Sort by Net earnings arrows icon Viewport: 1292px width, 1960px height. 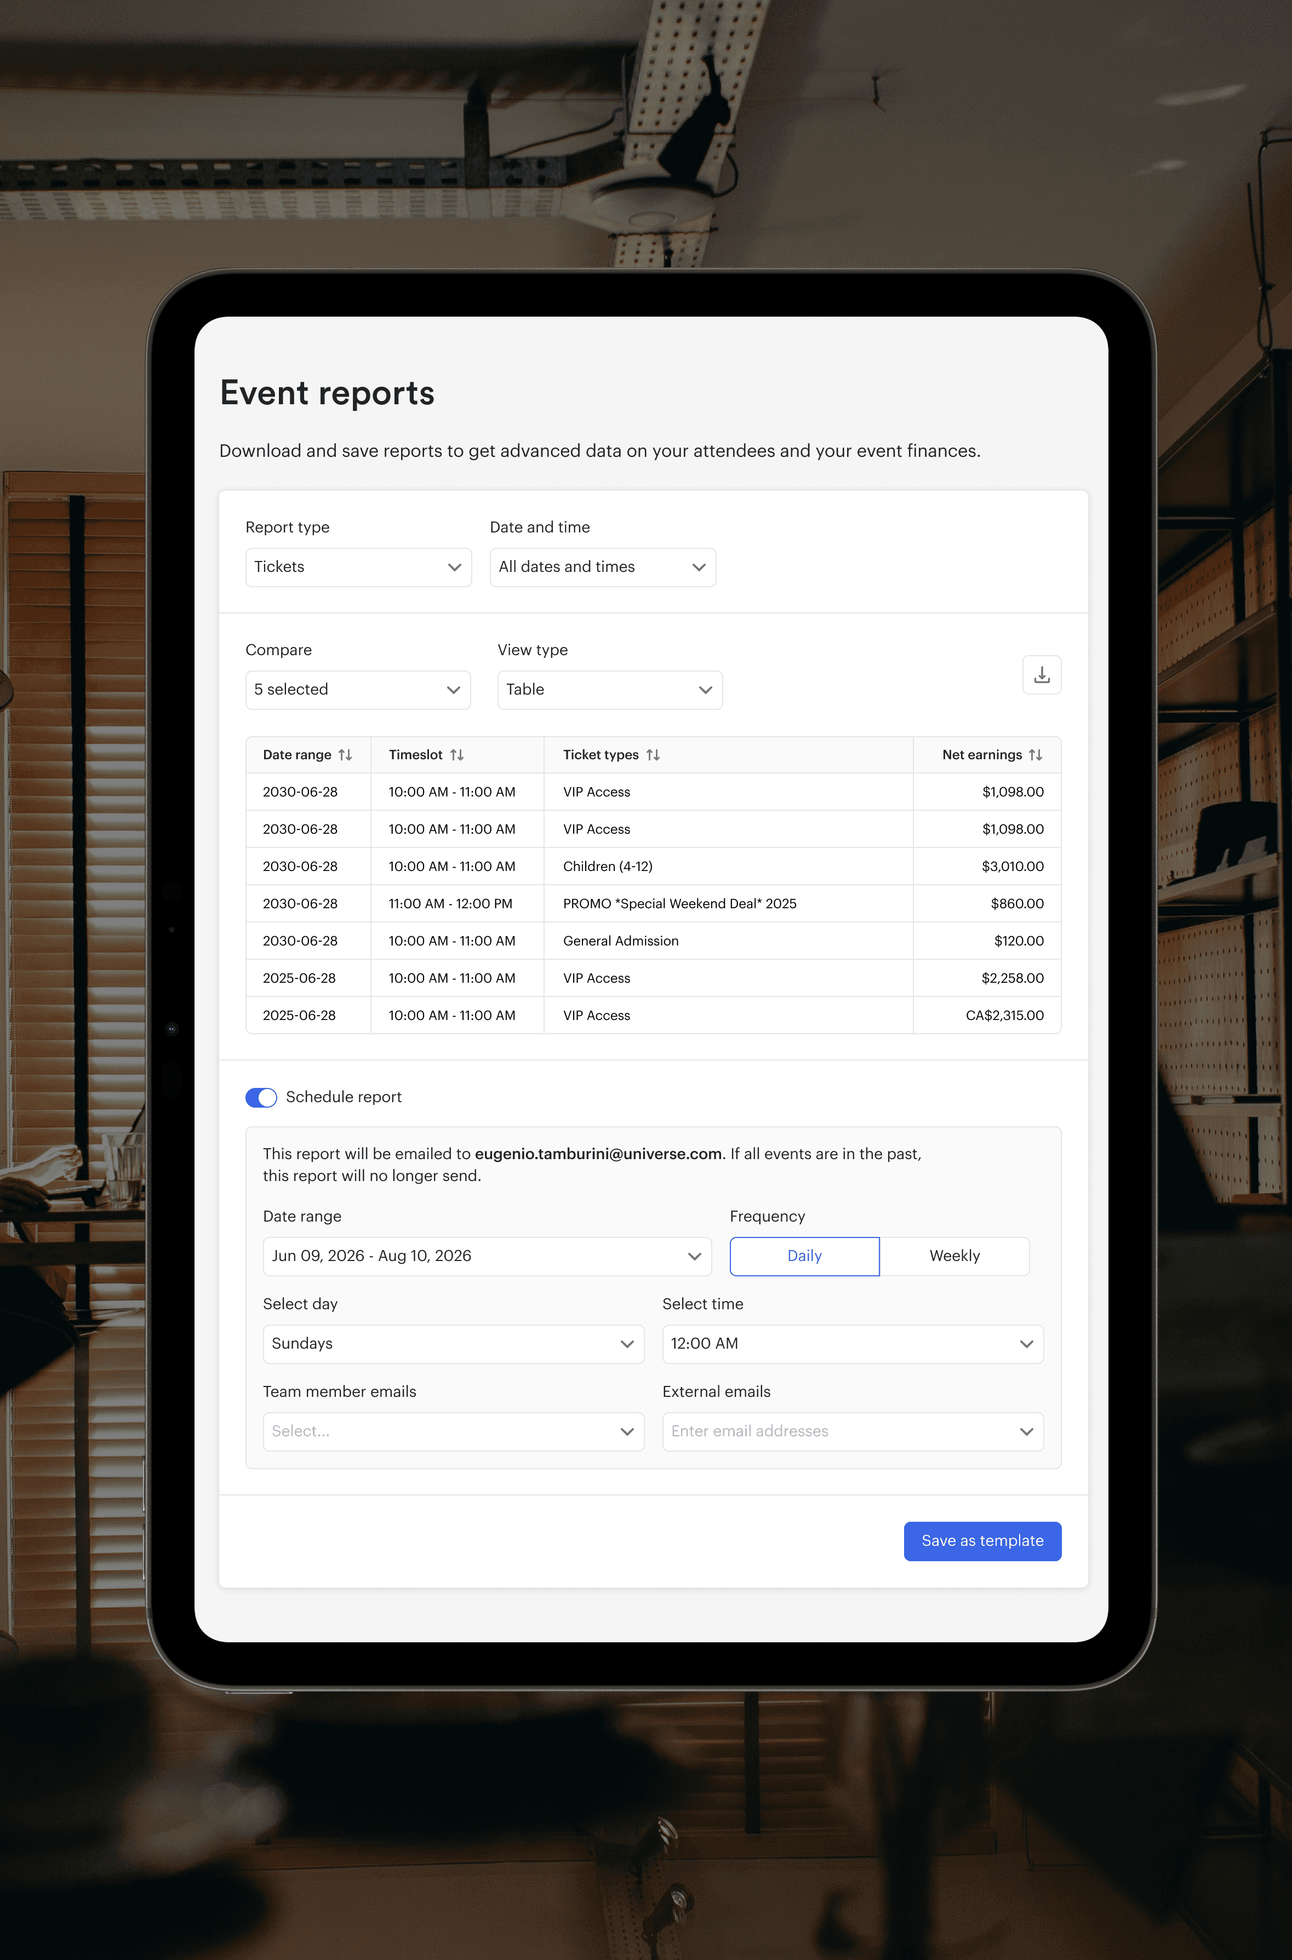click(x=1035, y=755)
